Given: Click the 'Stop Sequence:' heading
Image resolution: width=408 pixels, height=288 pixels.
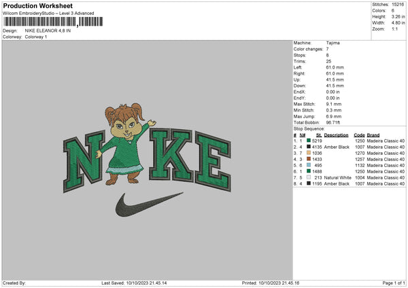Looking at the screenshot, I should point(309,129).
